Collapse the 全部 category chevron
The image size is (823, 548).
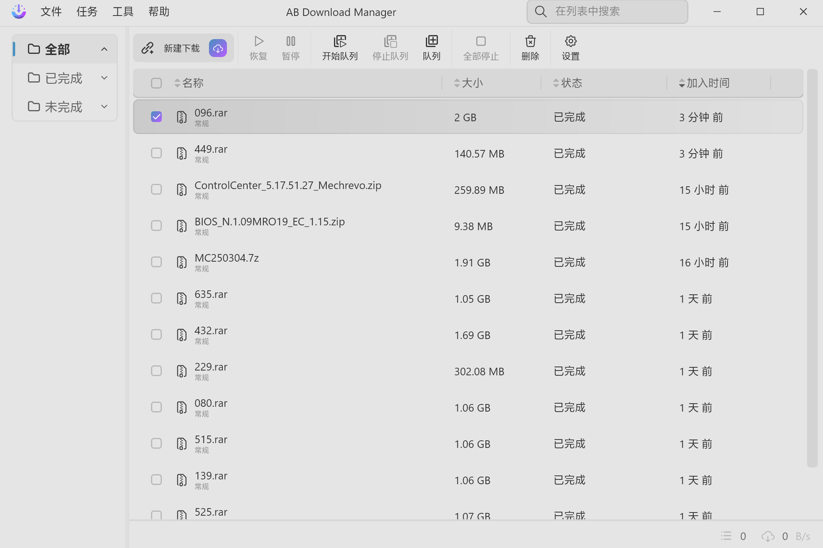point(104,49)
